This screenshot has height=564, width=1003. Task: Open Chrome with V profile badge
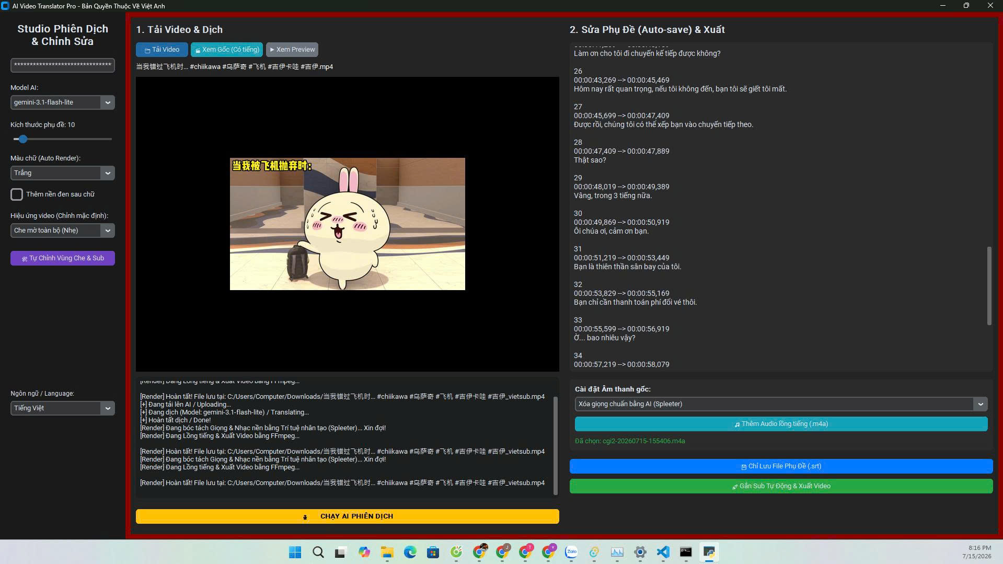pyautogui.click(x=549, y=553)
